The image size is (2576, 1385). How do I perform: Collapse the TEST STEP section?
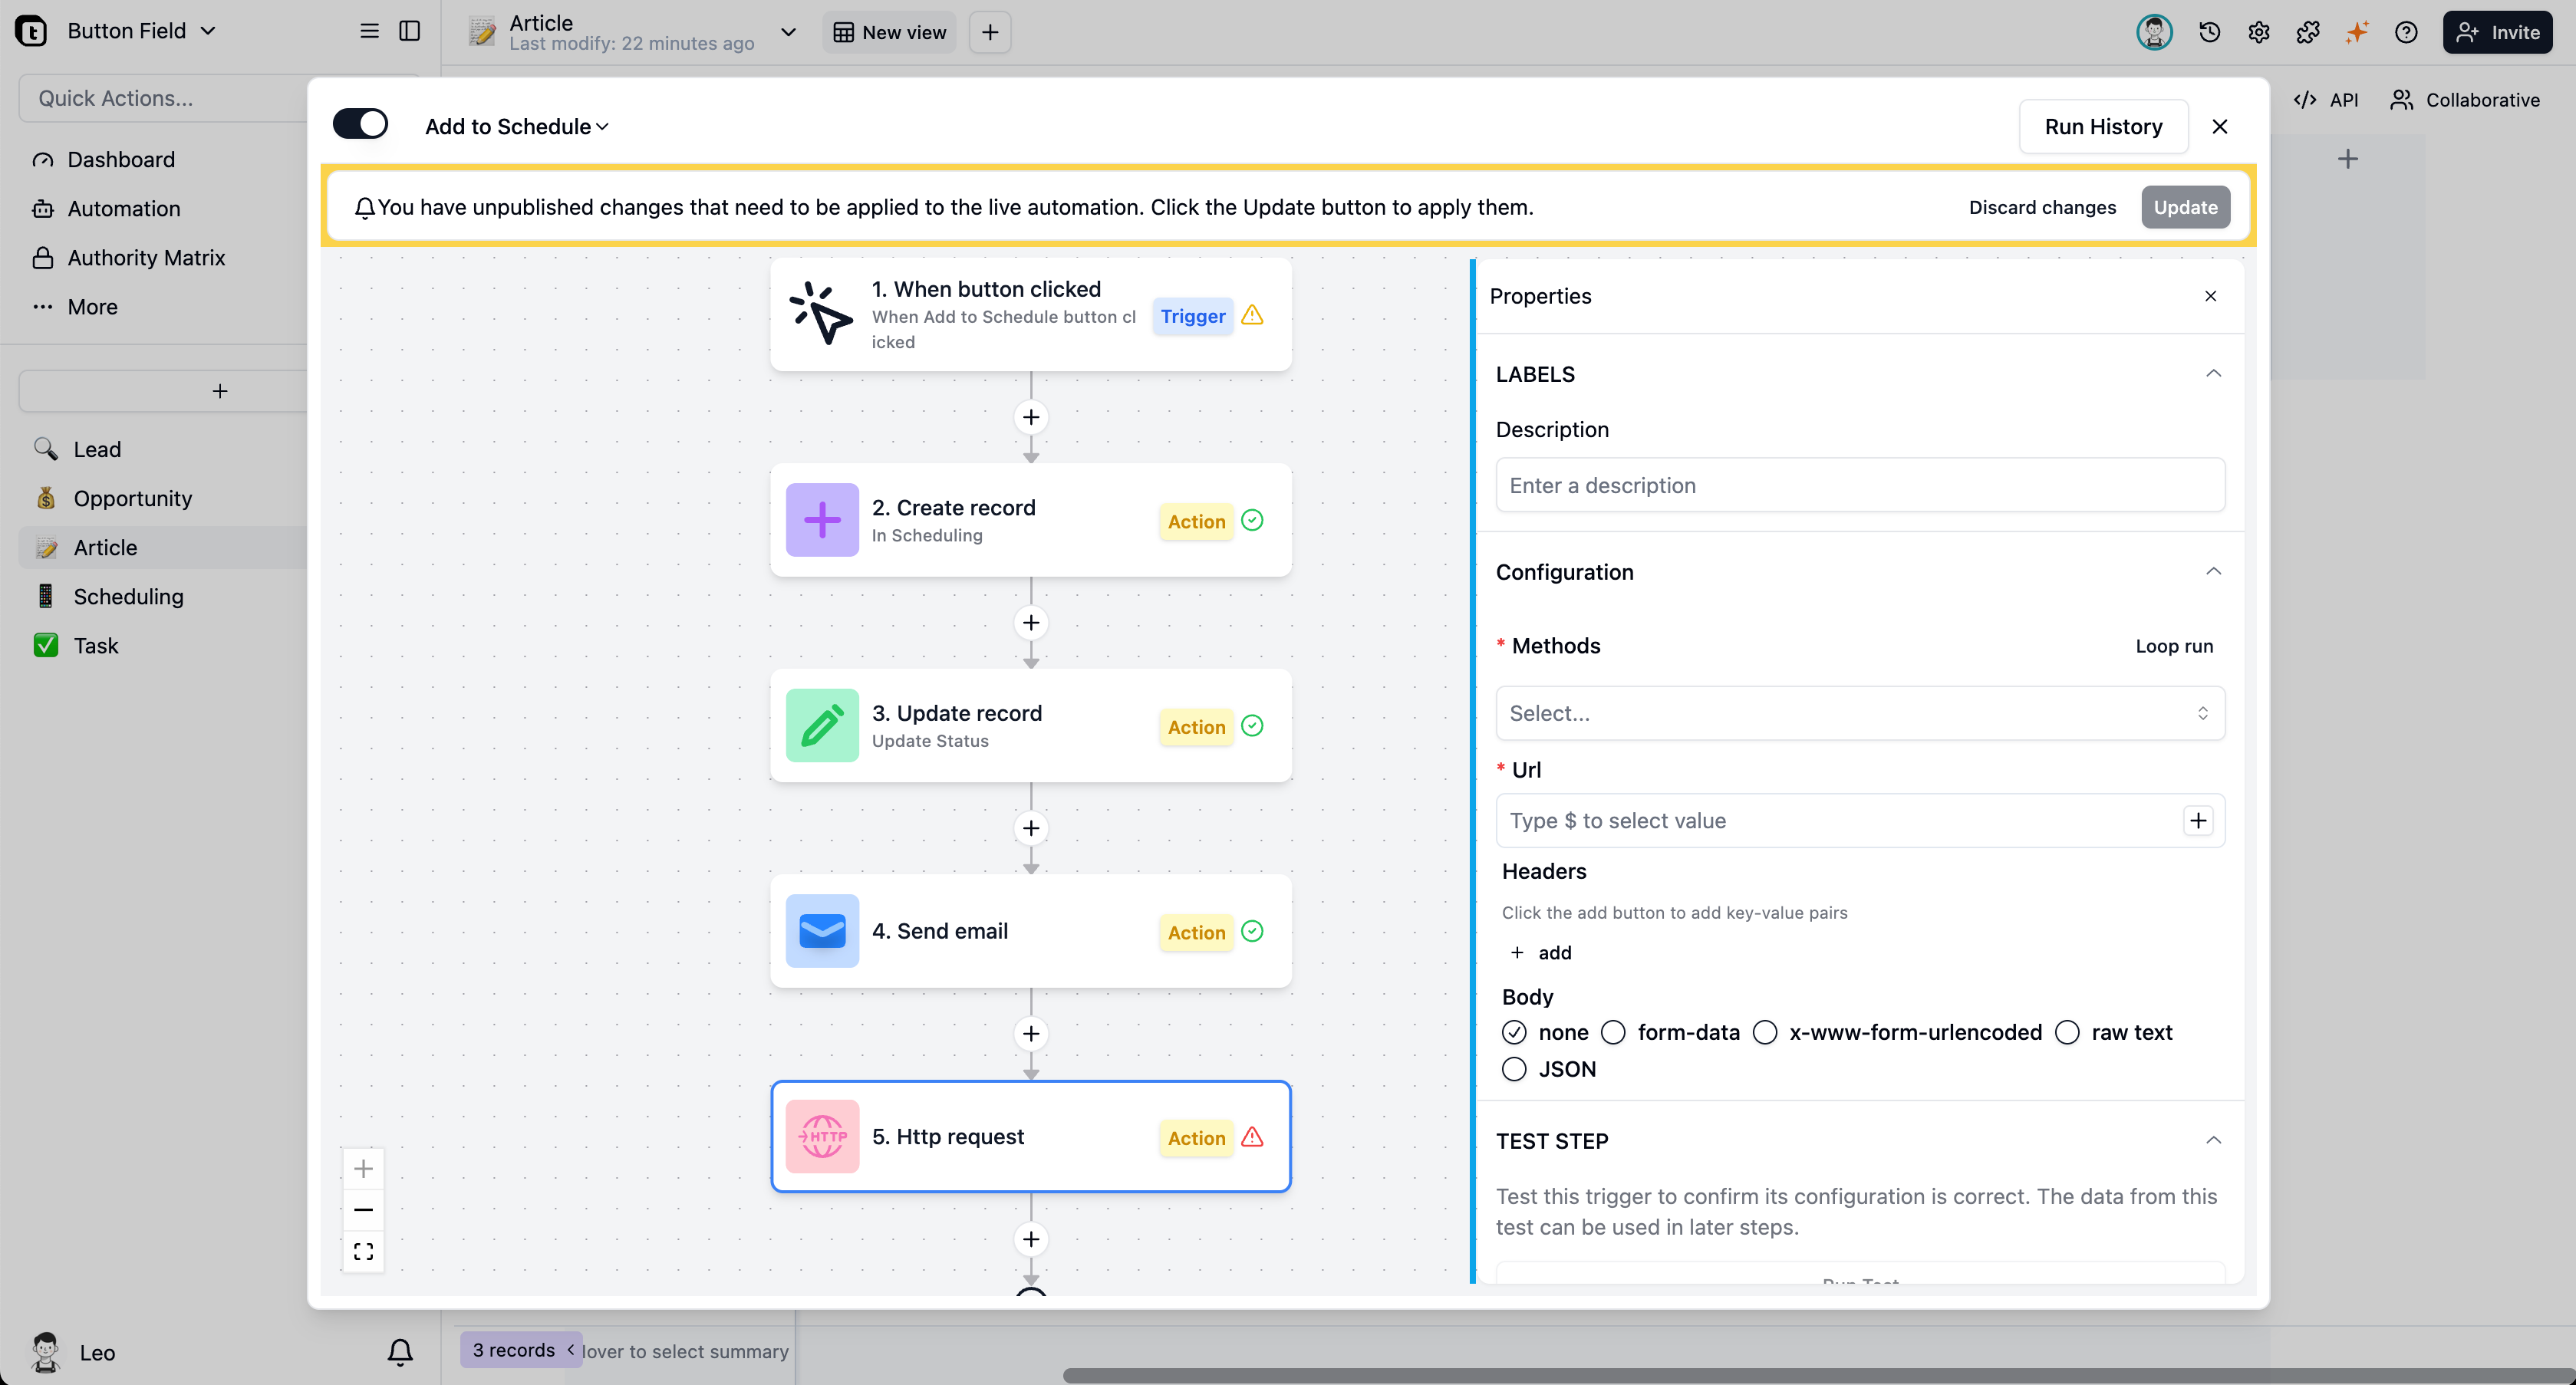2213,1140
